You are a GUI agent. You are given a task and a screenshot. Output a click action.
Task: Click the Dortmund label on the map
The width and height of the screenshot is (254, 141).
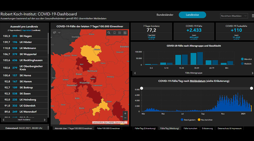click(92, 71)
